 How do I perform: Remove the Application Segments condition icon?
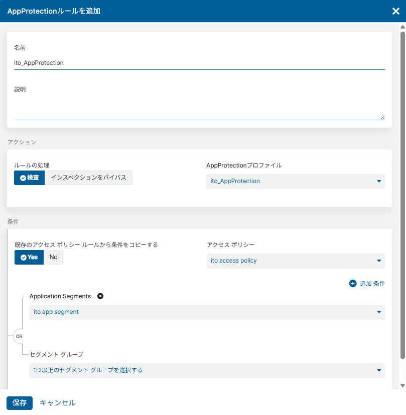[100, 296]
